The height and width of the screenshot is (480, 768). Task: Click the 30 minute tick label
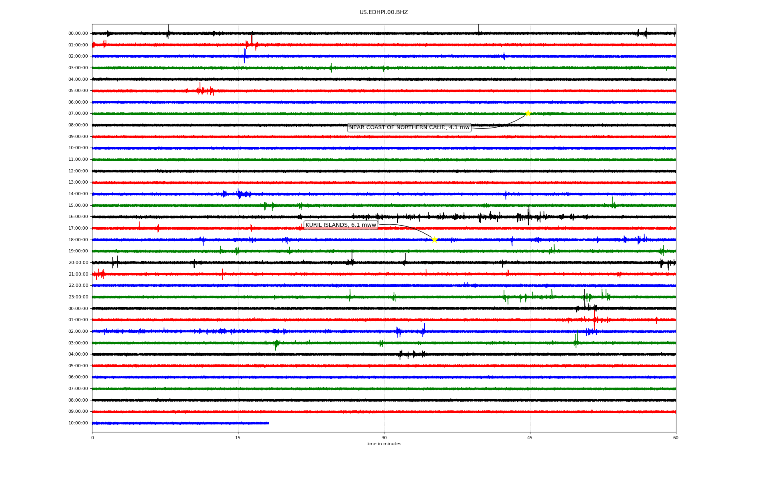[384, 438]
